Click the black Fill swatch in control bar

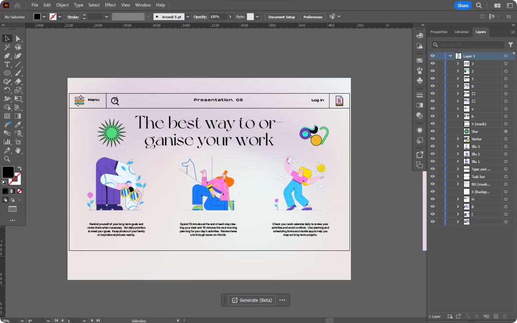pyautogui.click(x=37, y=17)
